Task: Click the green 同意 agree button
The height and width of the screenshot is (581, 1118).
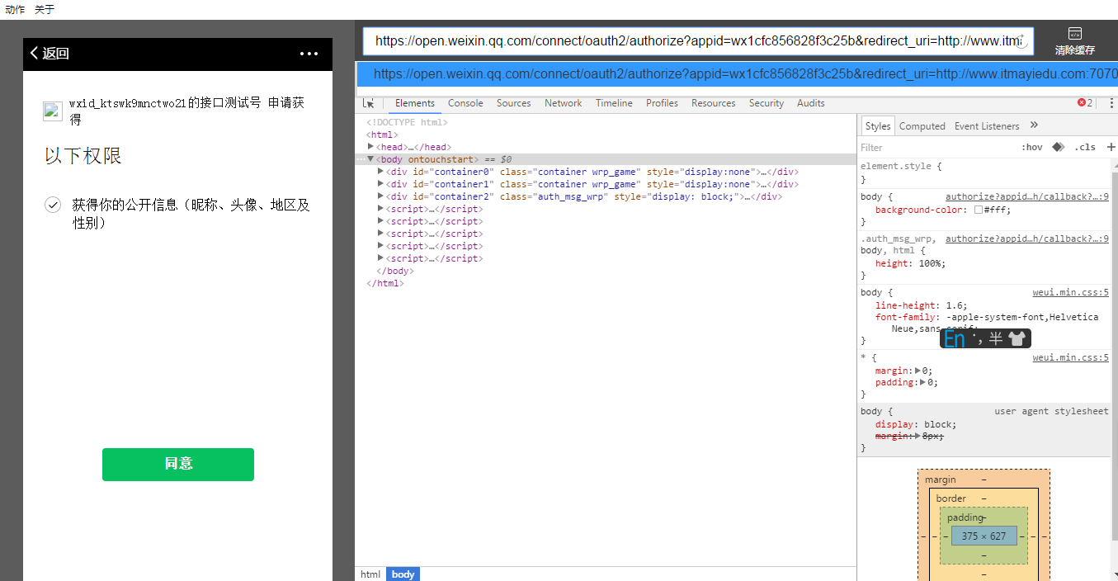Action: coord(178,464)
